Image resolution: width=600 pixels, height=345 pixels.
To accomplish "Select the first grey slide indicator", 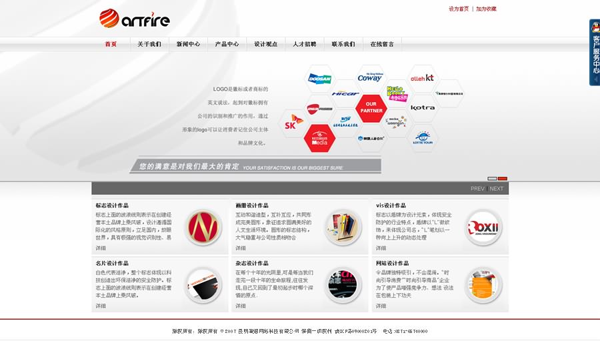I will [492, 178].
